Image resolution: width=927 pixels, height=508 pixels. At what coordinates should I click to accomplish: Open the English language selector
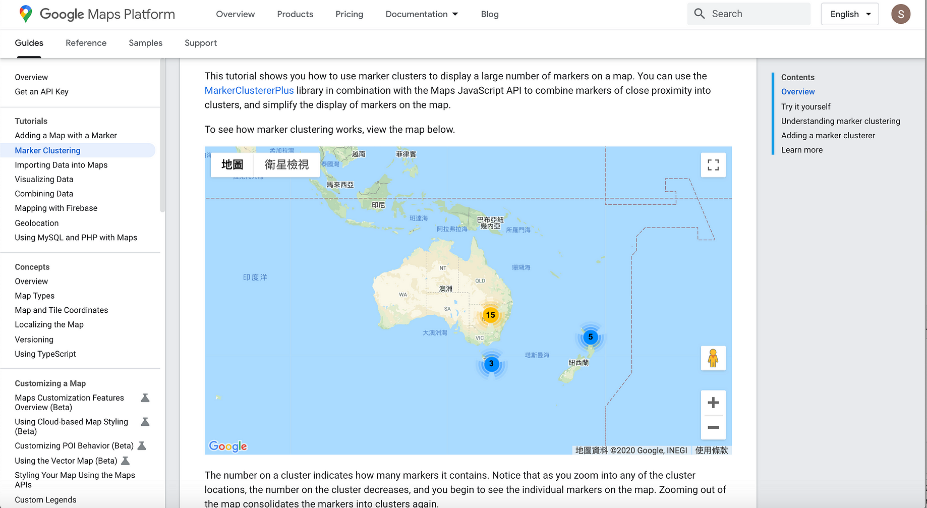(x=850, y=14)
